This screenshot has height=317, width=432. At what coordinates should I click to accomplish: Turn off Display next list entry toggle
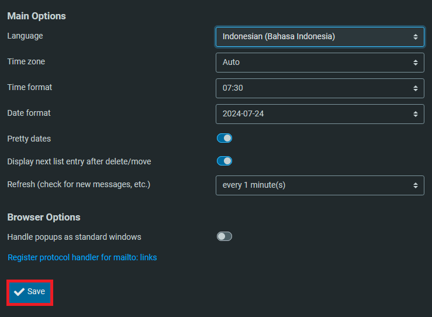pyautogui.click(x=224, y=161)
